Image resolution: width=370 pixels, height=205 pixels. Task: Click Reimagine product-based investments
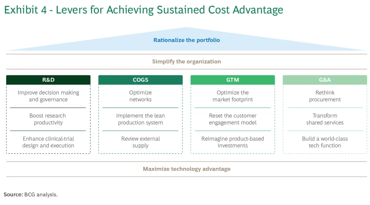233,142
